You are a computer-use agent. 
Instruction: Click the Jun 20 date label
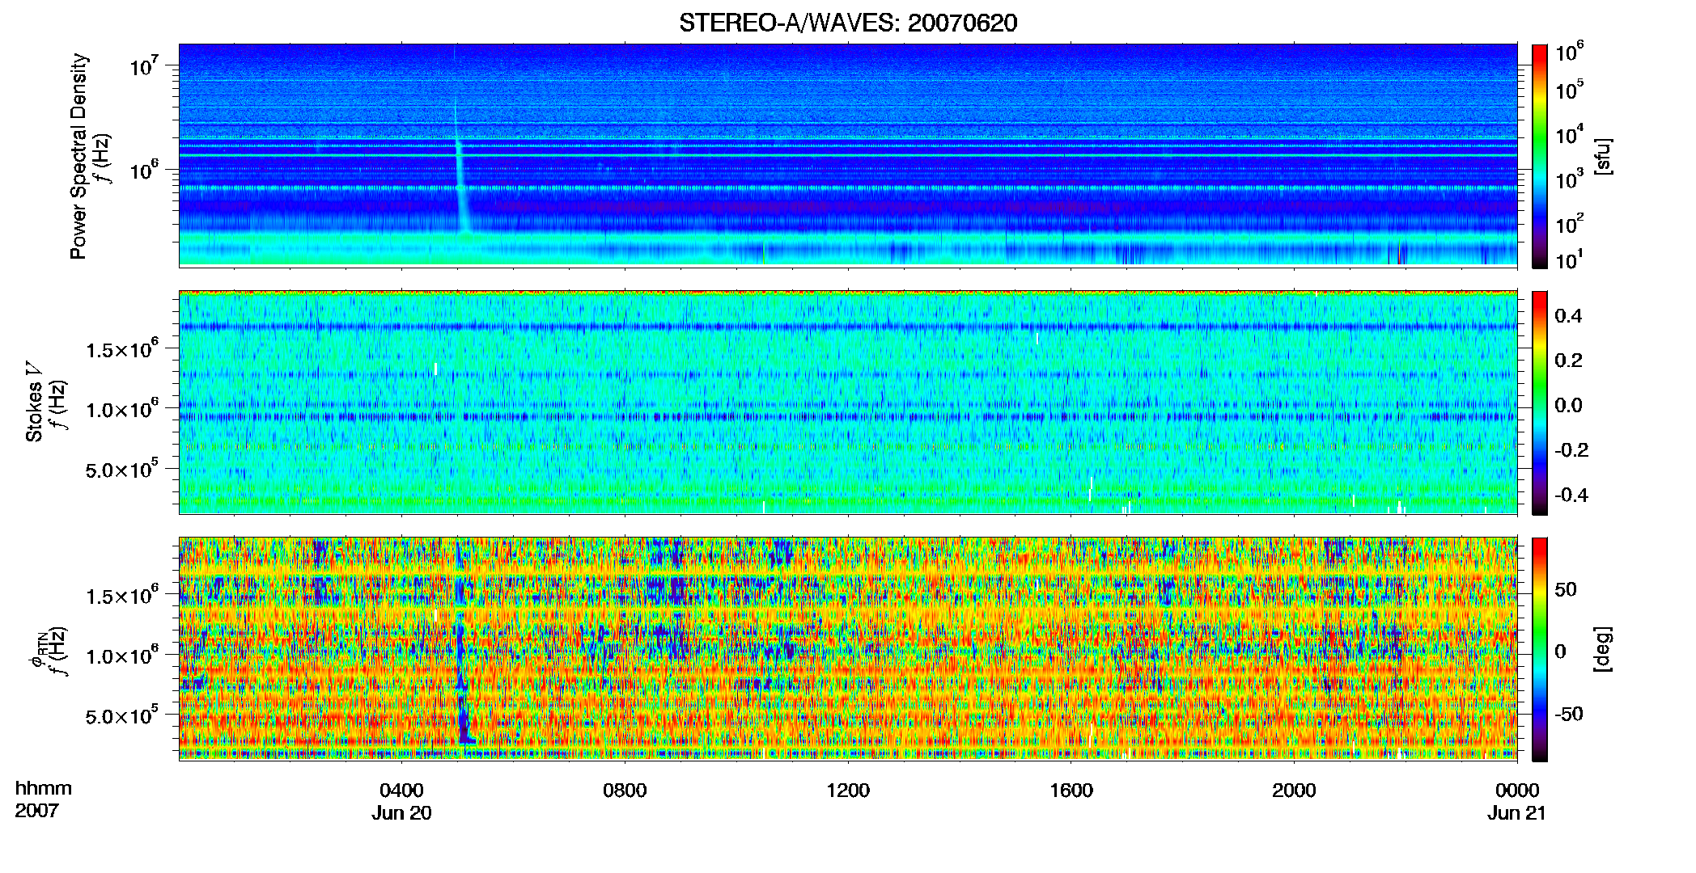[x=401, y=813]
